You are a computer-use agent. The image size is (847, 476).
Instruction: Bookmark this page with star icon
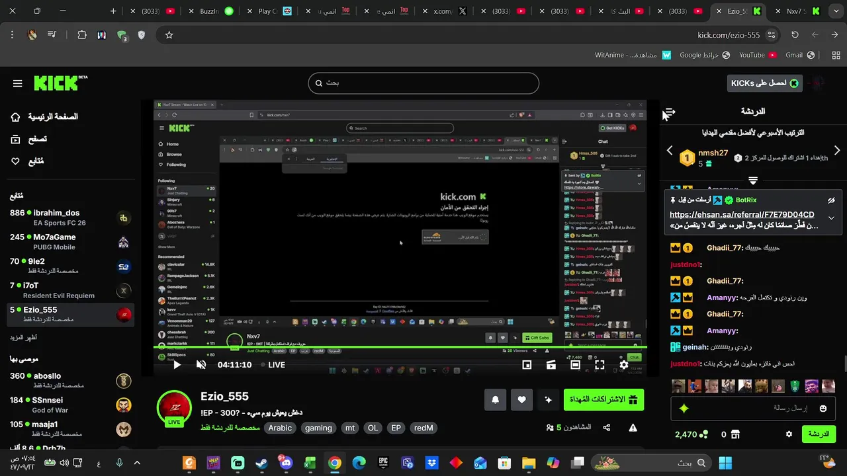point(169,35)
